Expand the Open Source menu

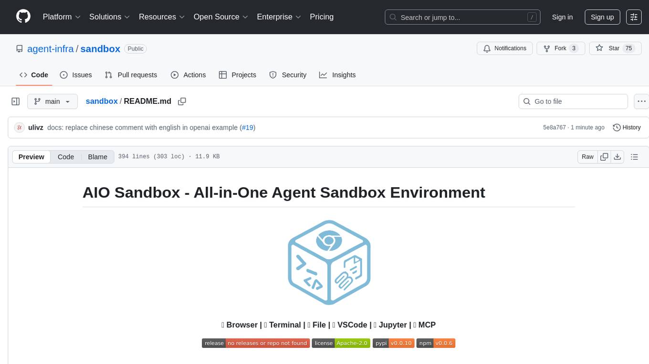(x=220, y=17)
